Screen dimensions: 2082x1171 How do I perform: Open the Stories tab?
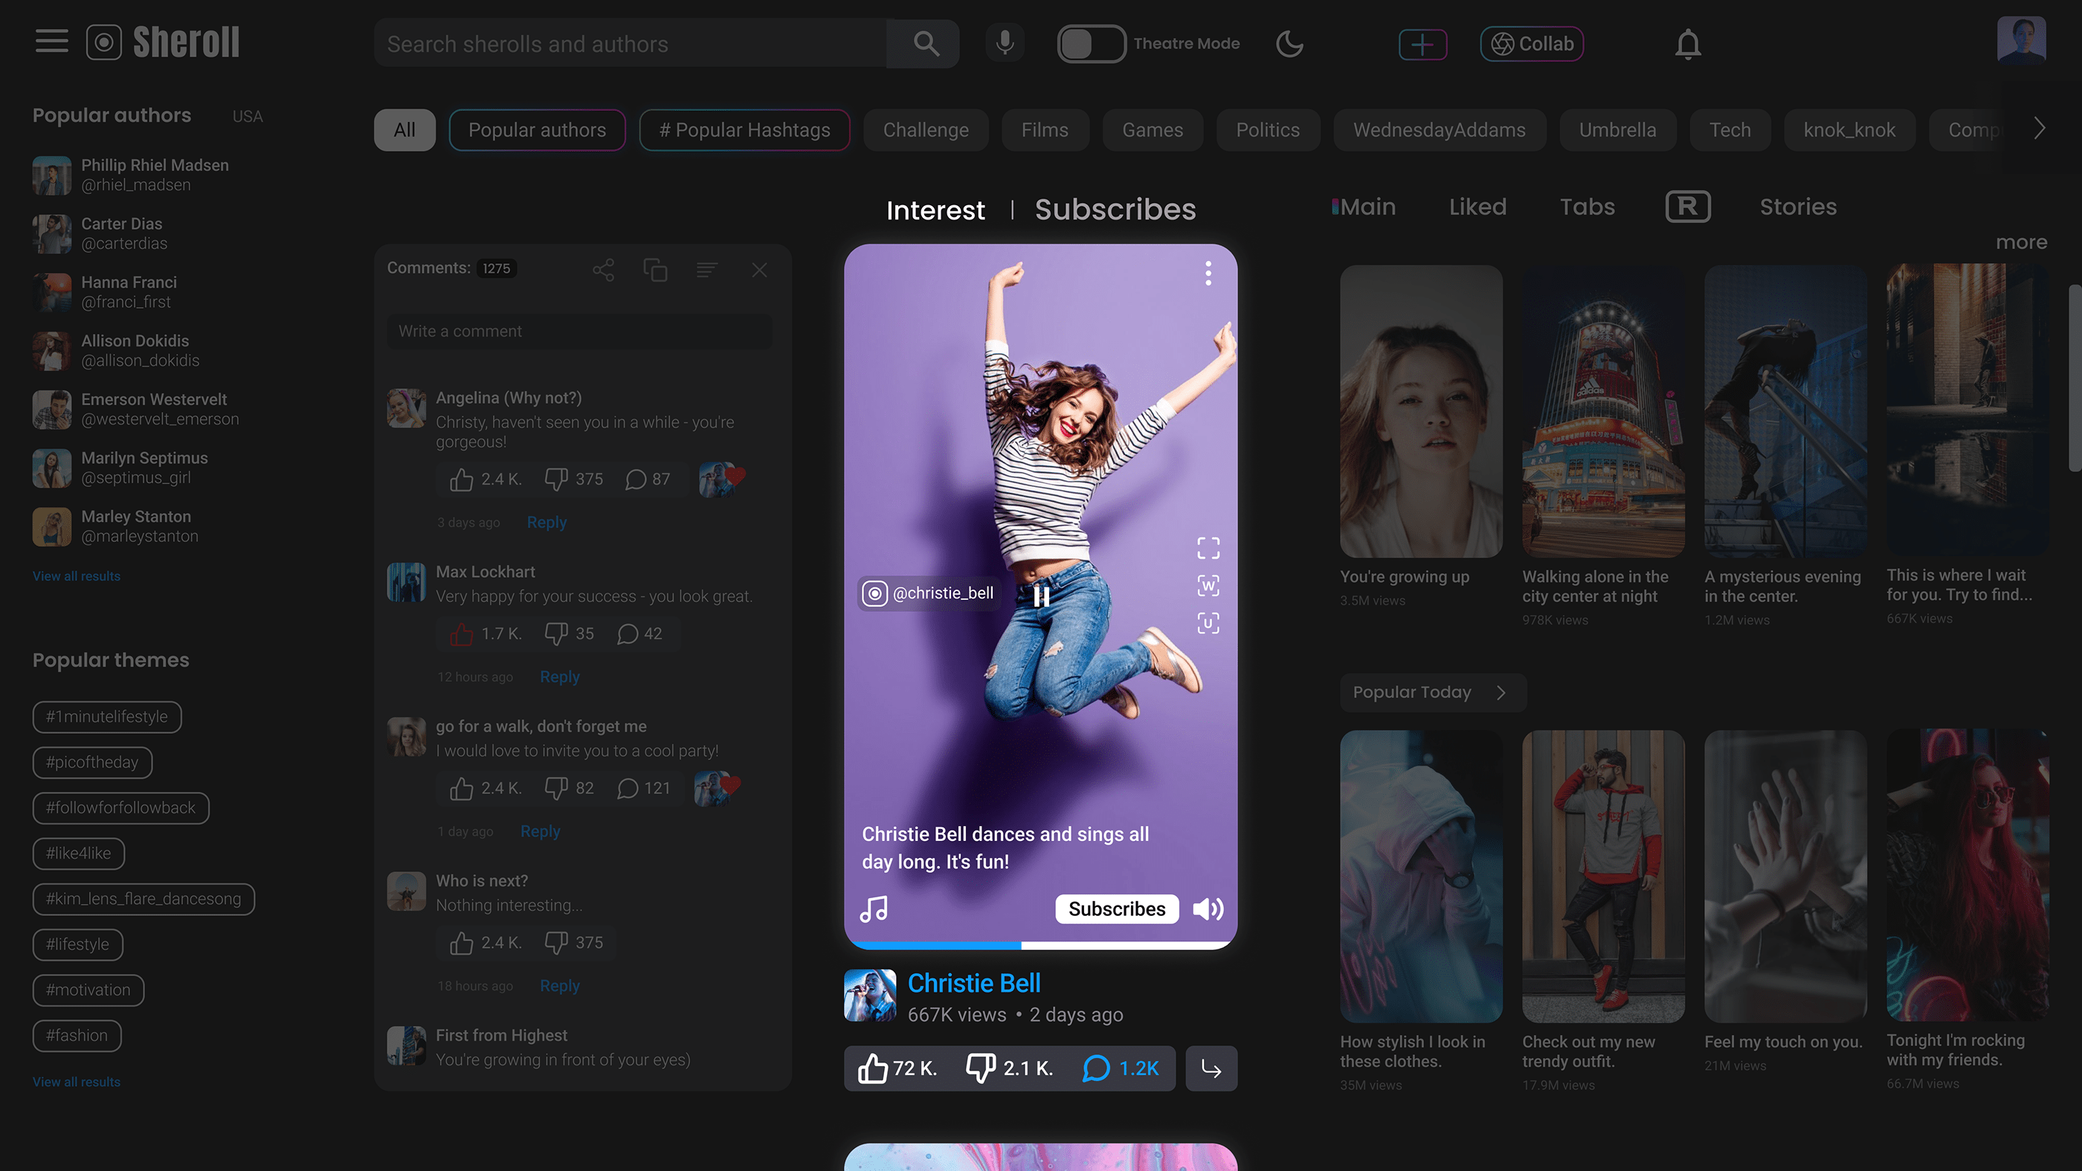(1797, 207)
